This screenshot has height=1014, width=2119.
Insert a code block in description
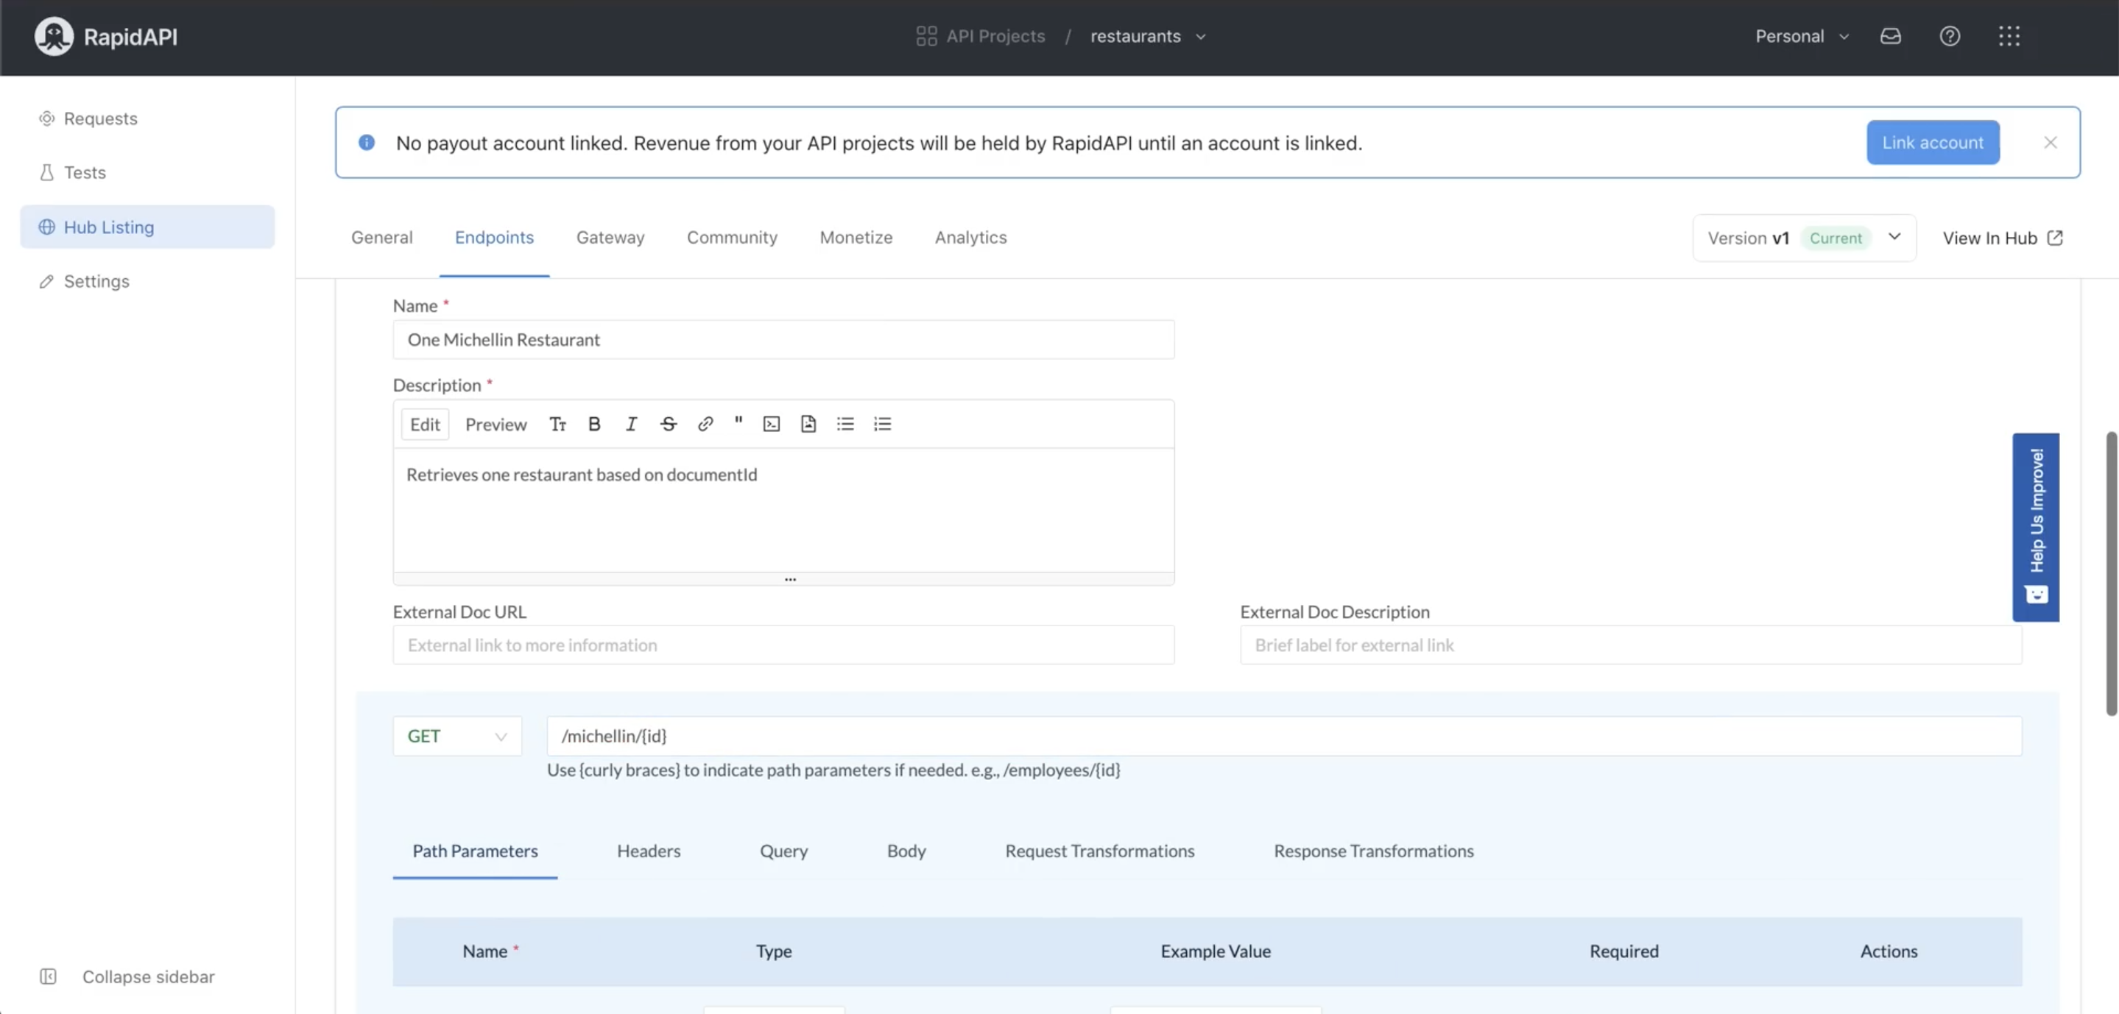(771, 425)
